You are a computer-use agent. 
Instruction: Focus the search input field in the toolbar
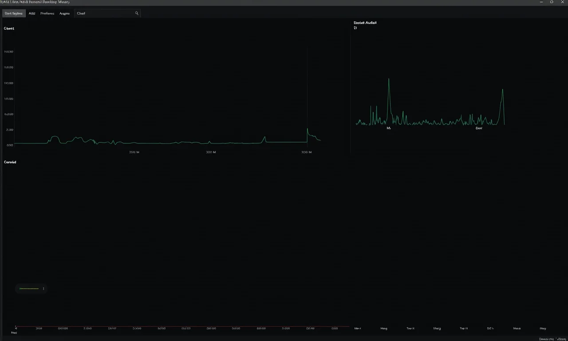[104, 13]
